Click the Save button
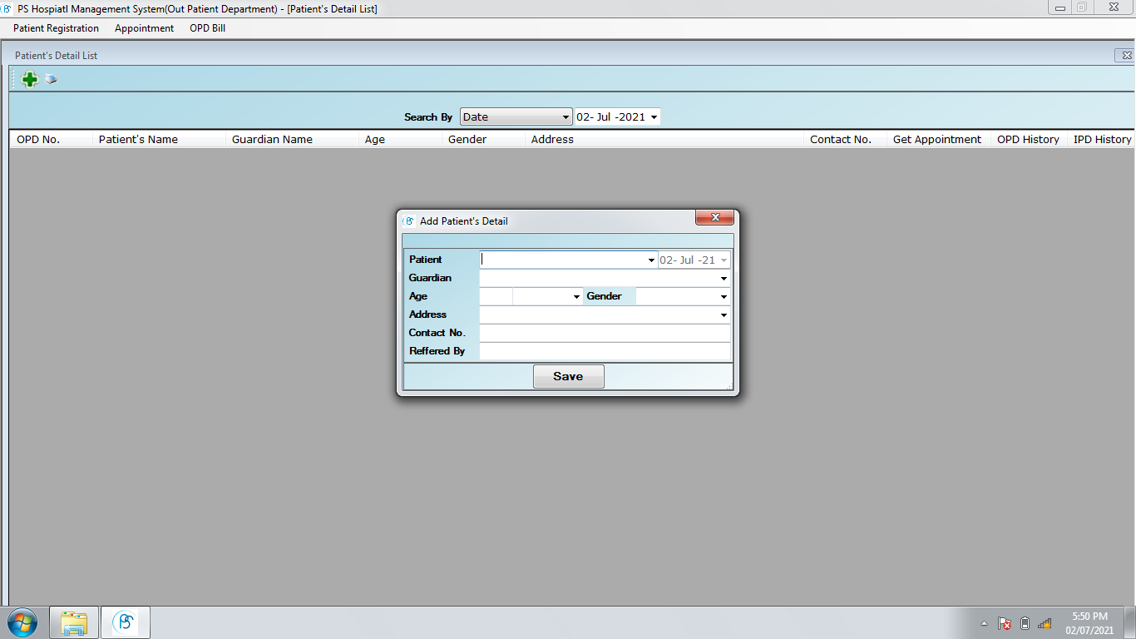The height and width of the screenshot is (639, 1136). click(x=568, y=376)
